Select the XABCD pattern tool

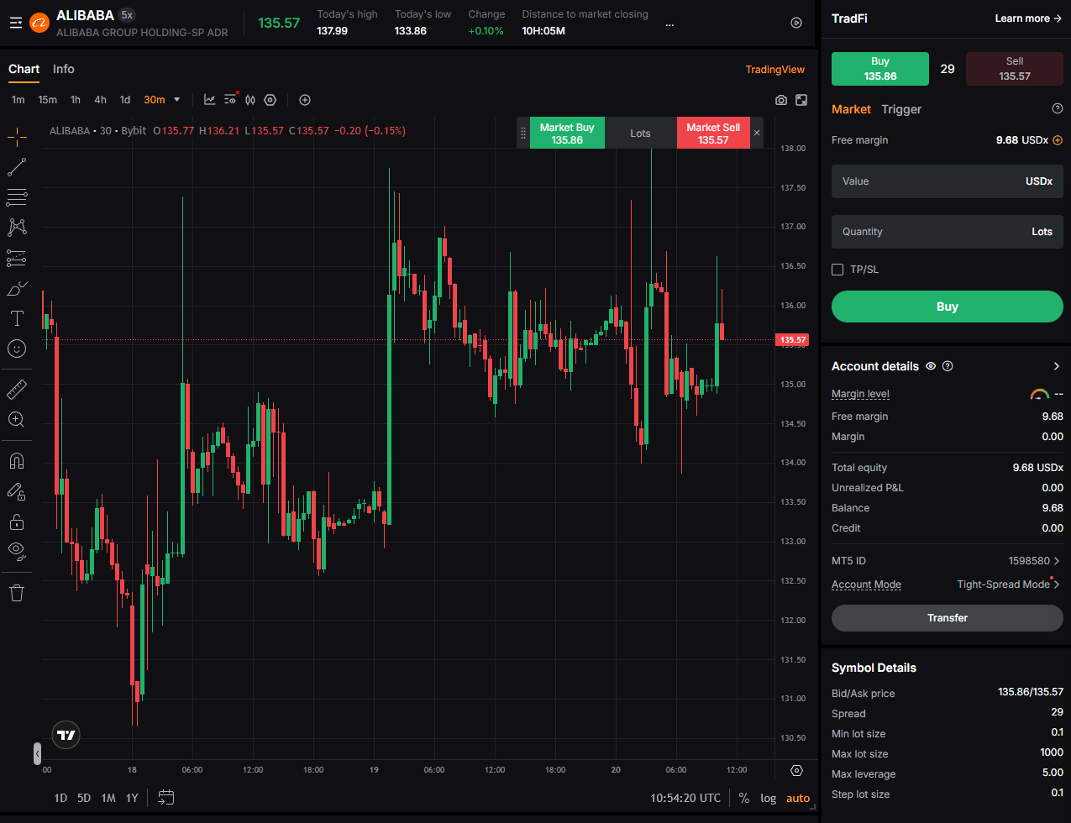pos(17,227)
